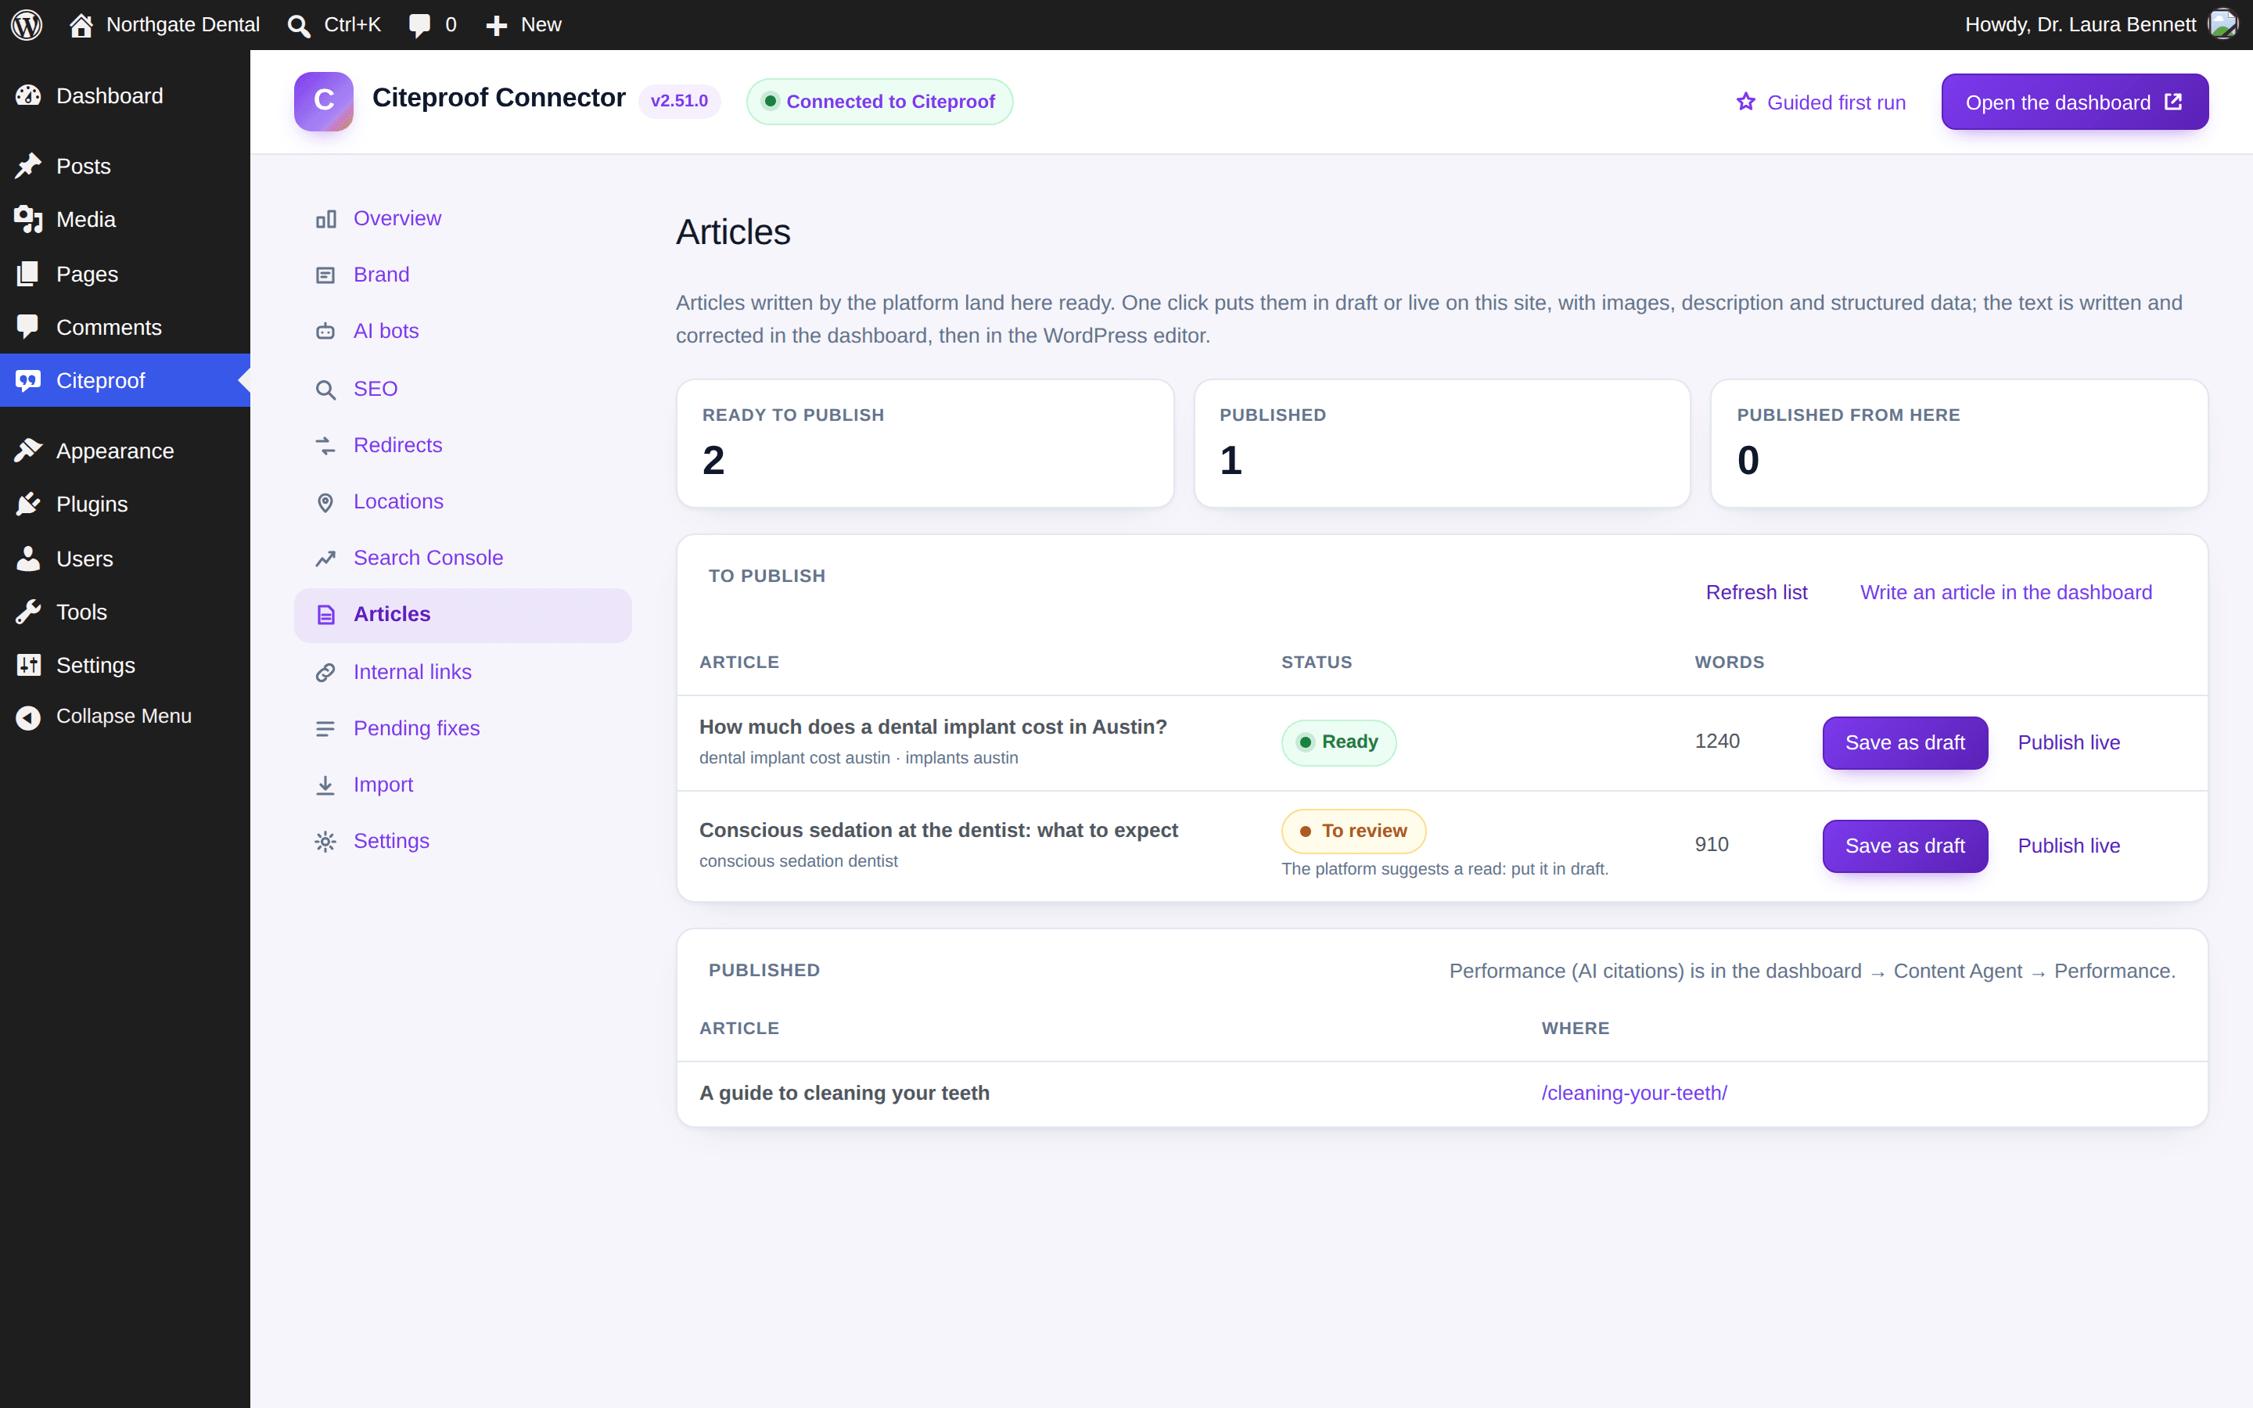Click the Guided first run star icon
The height and width of the screenshot is (1408, 2253).
pos(1745,102)
